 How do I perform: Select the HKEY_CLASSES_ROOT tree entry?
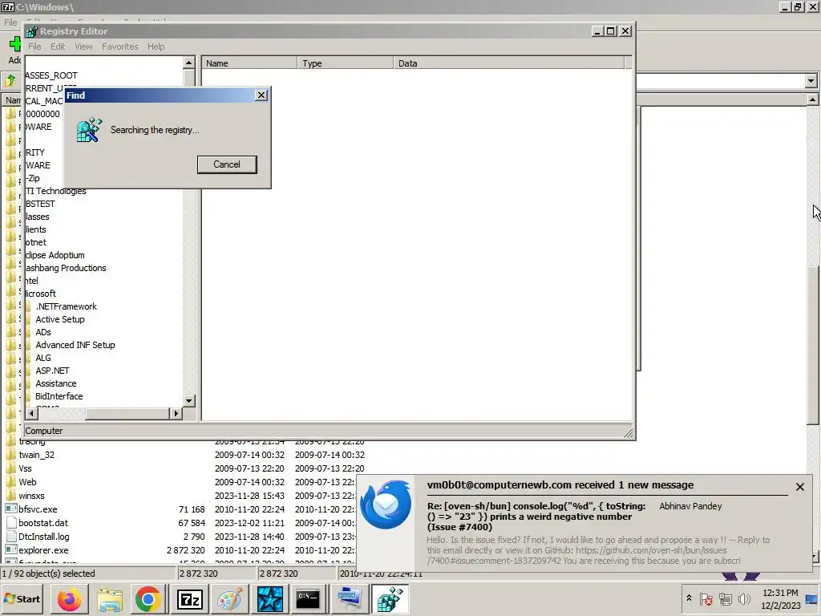51,75
